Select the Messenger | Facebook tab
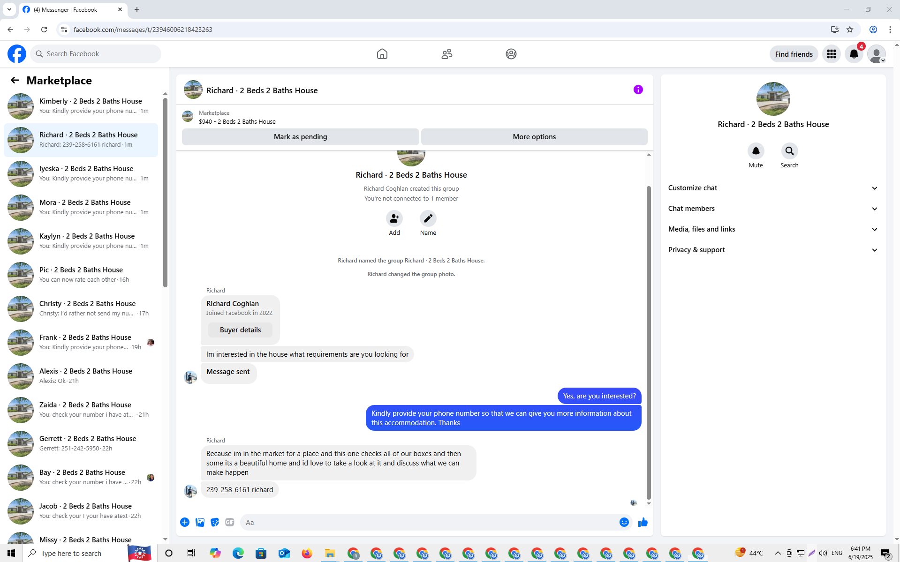This screenshot has width=900, height=562. [x=73, y=9]
